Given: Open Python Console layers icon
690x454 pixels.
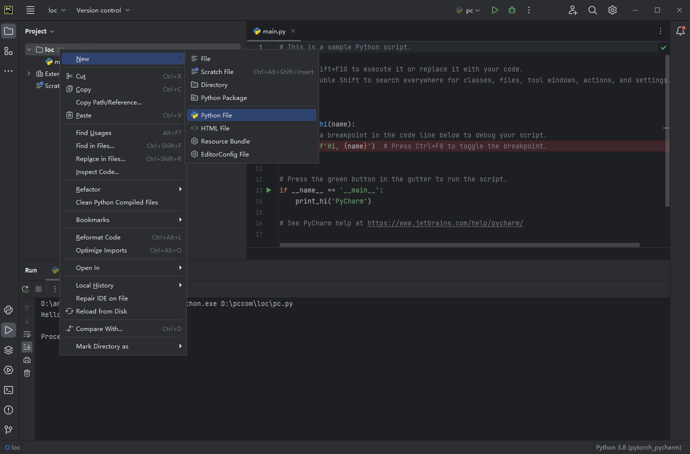Looking at the screenshot, I should click(8, 350).
